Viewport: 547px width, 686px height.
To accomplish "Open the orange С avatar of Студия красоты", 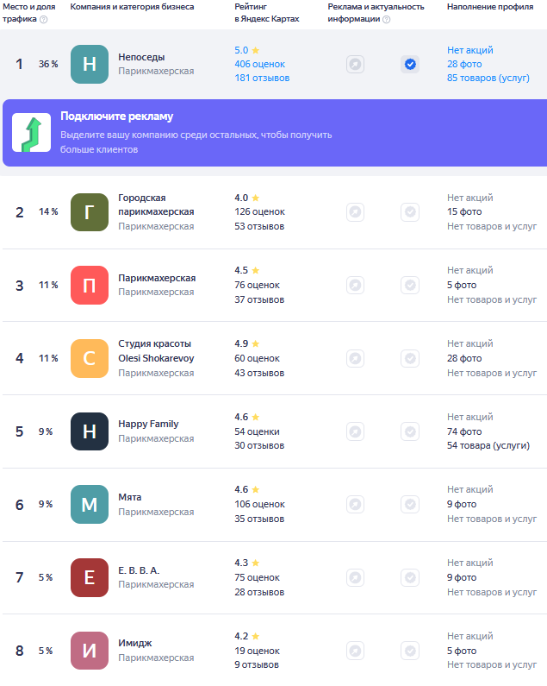I will point(90,358).
